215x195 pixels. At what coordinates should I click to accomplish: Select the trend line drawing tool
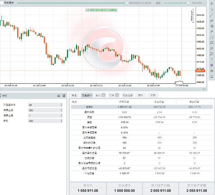pos(211,15)
